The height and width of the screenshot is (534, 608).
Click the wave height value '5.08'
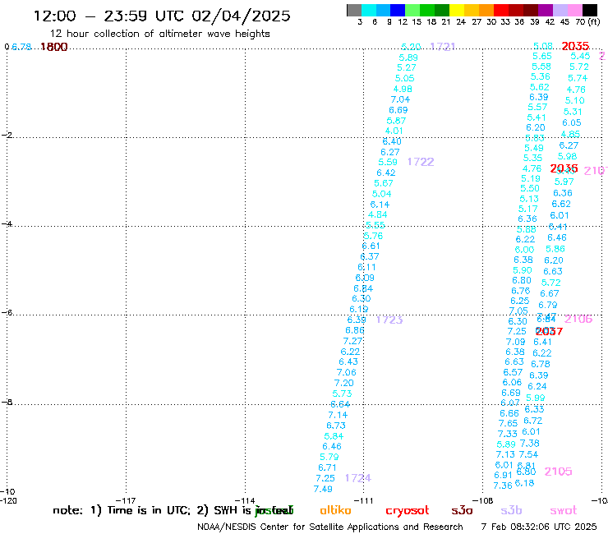[543, 47]
